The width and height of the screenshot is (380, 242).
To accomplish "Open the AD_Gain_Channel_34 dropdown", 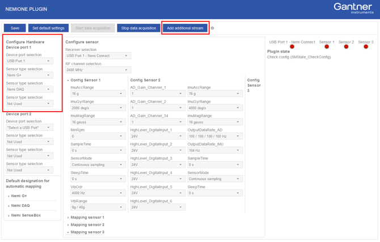I will (x=158, y=122).
